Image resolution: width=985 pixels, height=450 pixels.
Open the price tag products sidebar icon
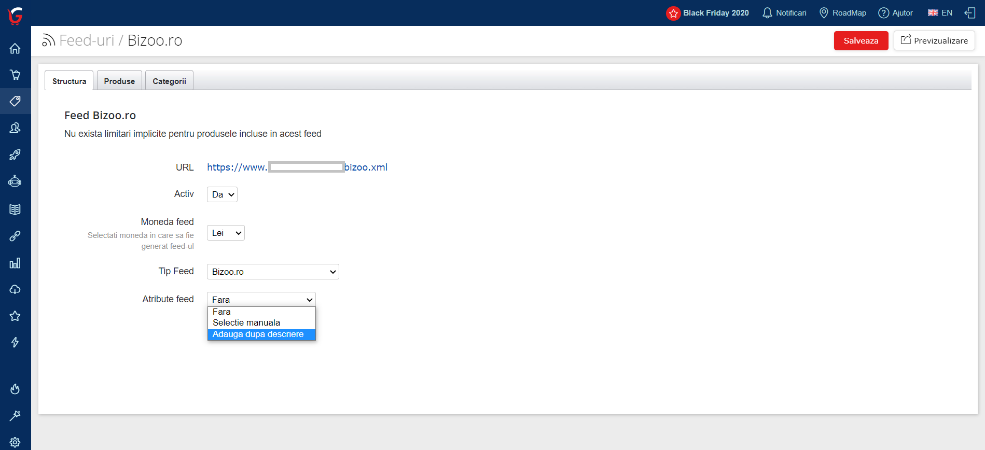tap(15, 101)
